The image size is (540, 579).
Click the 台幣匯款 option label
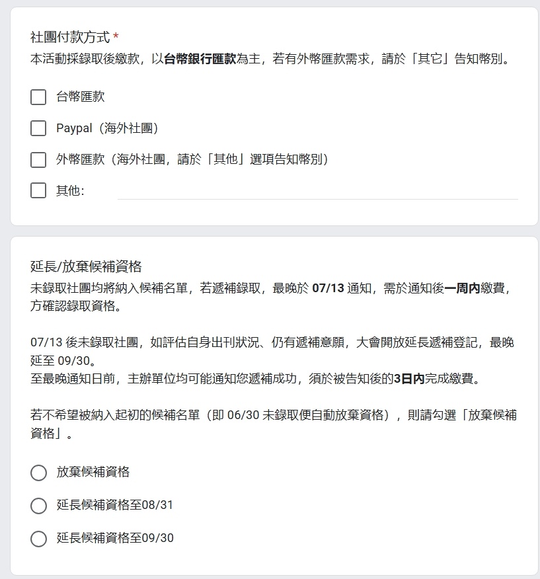81,96
